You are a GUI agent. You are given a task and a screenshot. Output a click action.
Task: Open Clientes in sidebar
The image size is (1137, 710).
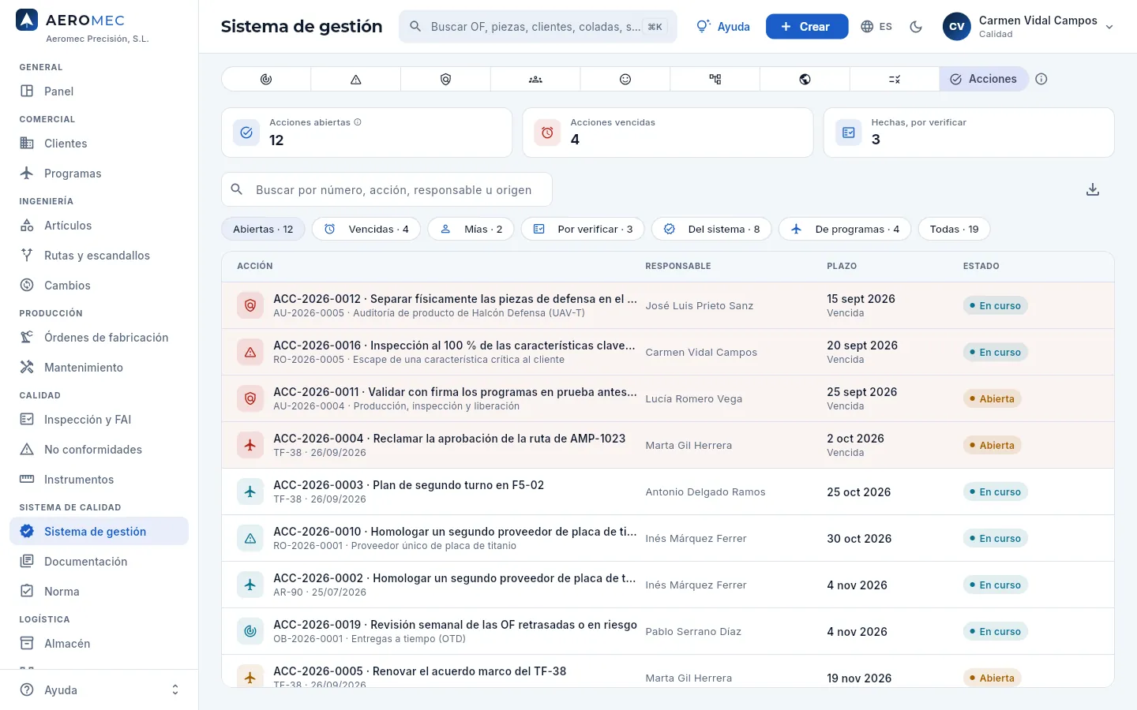pos(99,144)
